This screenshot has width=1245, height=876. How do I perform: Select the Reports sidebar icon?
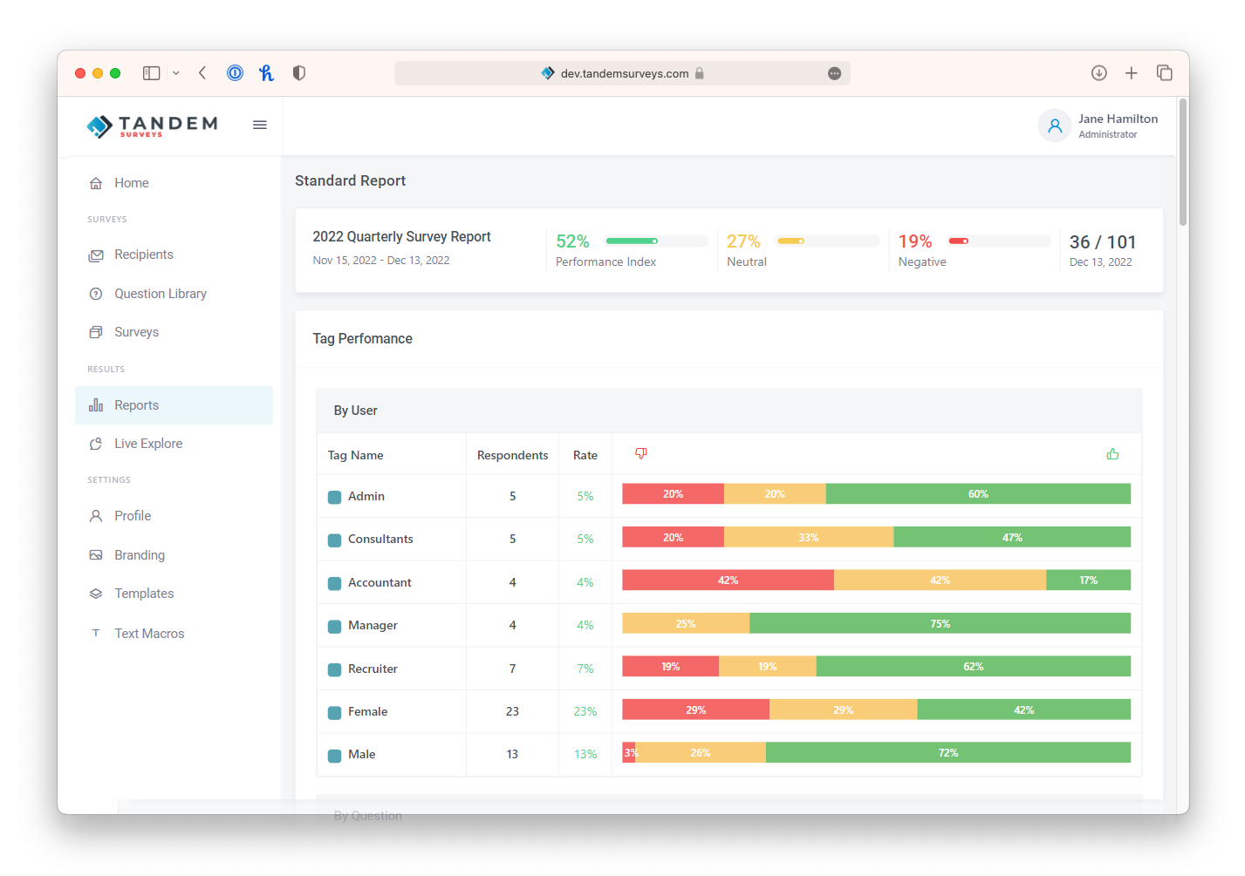pos(95,404)
